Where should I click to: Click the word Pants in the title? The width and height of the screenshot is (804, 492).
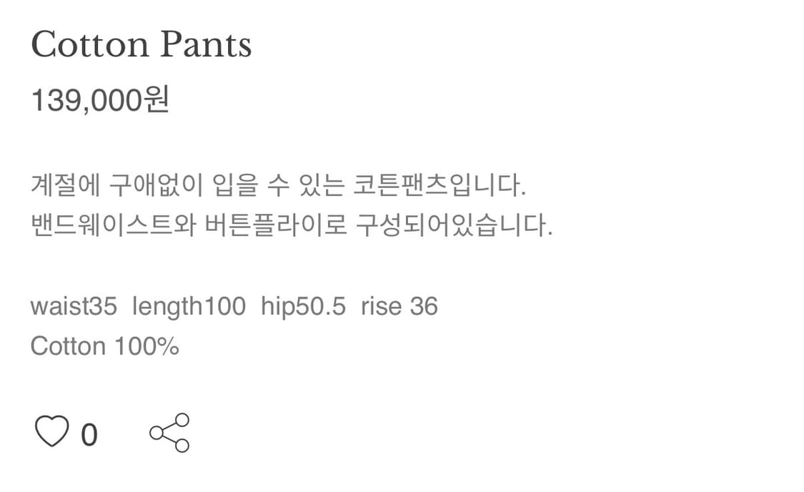click(x=207, y=44)
